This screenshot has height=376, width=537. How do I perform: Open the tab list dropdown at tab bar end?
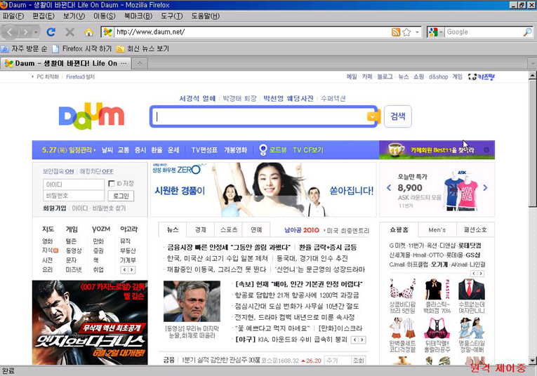(x=532, y=63)
